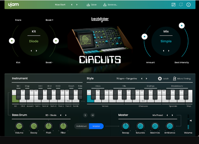Viewport: 199px width, 144px height.
Task: Click the Save as icon
Action: coord(105,5)
